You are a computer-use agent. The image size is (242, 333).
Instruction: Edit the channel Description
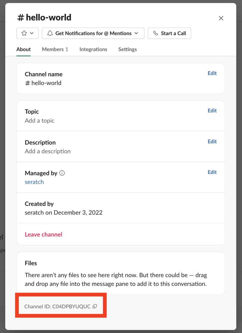pos(212,141)
